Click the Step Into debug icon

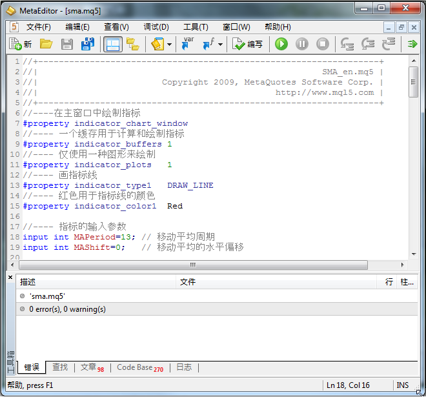347,44
